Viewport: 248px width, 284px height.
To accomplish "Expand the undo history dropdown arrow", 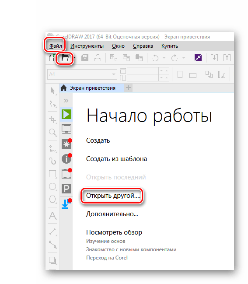I will pos(164,58).
